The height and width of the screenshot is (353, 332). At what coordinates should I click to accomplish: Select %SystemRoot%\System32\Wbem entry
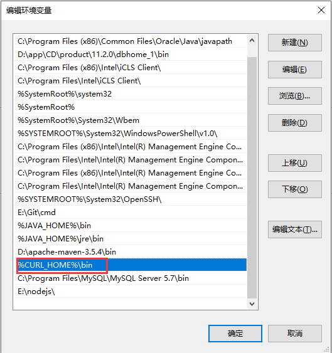(x=130, y=120)
